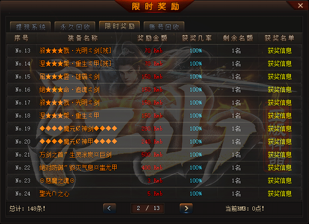
Task: Go to the next page arrow
Action: [x=186, y=208]
